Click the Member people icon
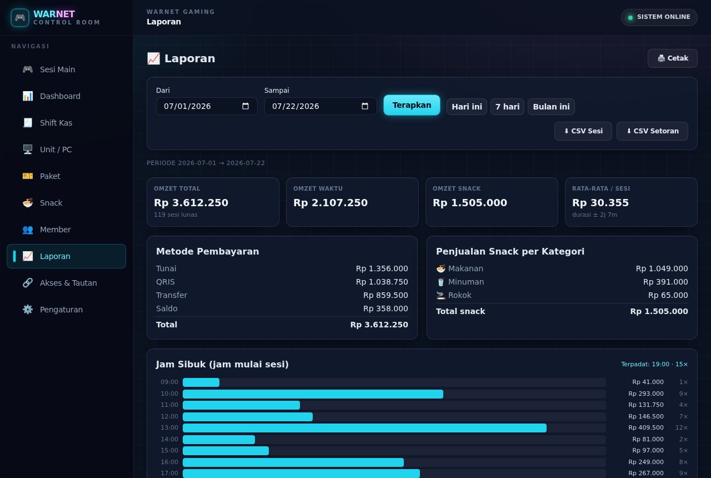Image resolution: width=711 pixels, height=478 pixels. click(28, 230)
